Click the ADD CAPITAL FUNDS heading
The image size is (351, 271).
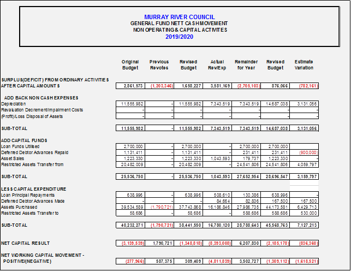point(24,140)
